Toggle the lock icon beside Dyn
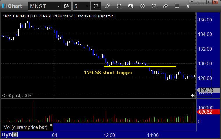Image resolution: width=221 pixels, height=139 pixels. (15, 135)
